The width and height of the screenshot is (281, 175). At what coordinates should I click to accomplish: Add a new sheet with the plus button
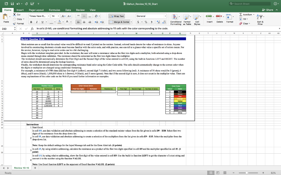pyautogui.click(x=35, y=168)
